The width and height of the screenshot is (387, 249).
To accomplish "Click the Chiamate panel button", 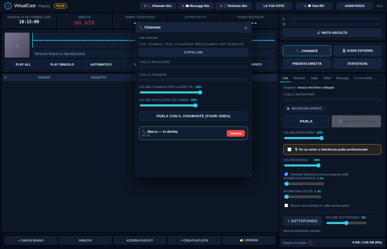I will click(x=307, y=51).
